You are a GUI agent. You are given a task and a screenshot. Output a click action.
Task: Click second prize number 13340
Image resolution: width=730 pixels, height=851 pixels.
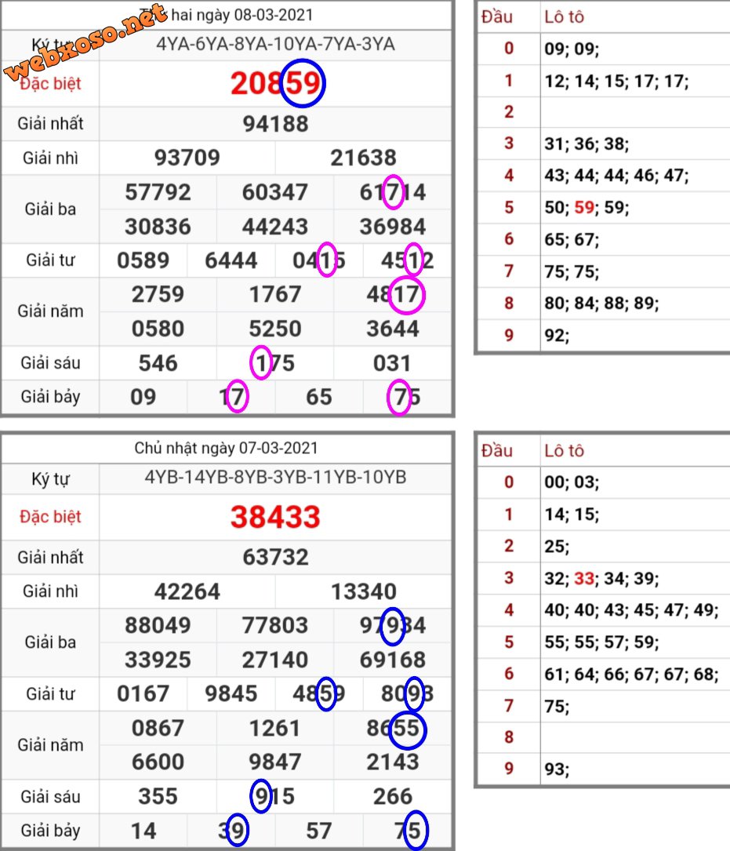[364, 591]
